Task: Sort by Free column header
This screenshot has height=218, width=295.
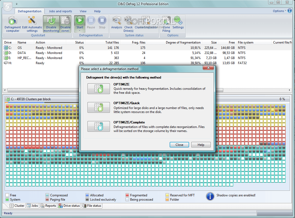Action: coord(227,42)
